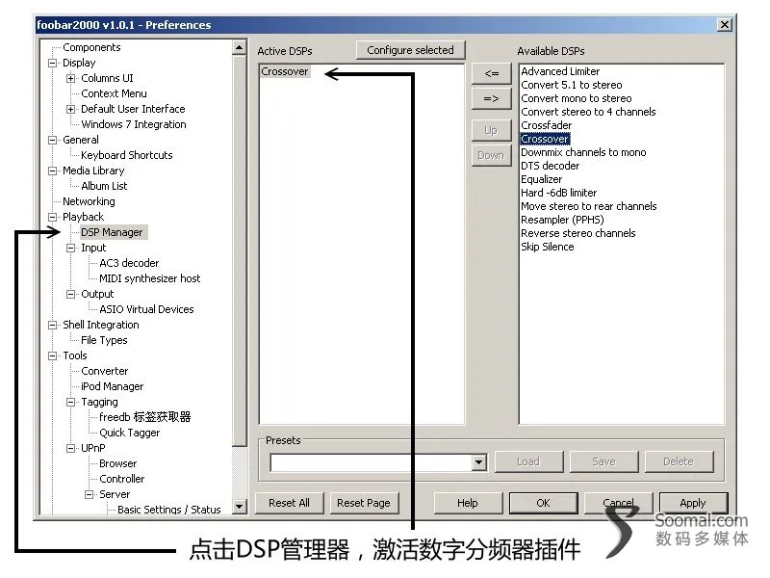Collapse the Display tree node
This screenshot has height=578, width=770.
click(53, 63)
